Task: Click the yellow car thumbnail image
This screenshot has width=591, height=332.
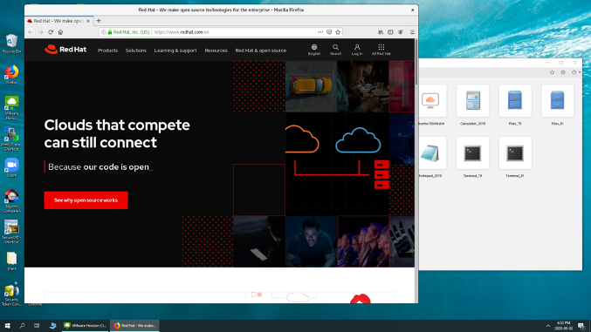Action: coord(311,86)
